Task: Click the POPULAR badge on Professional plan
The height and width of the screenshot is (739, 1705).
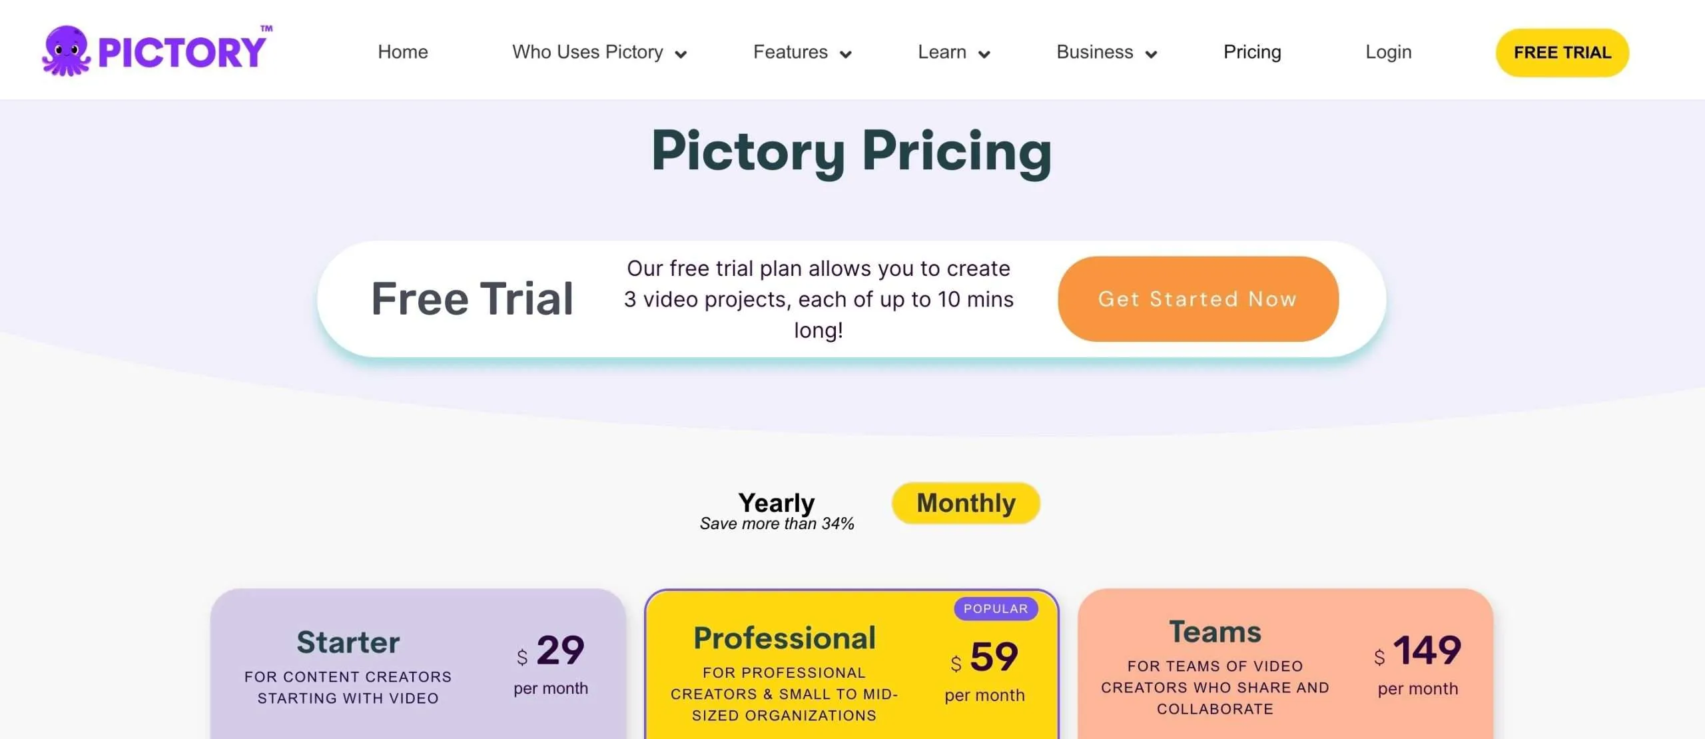Action: tap(996, 608)
